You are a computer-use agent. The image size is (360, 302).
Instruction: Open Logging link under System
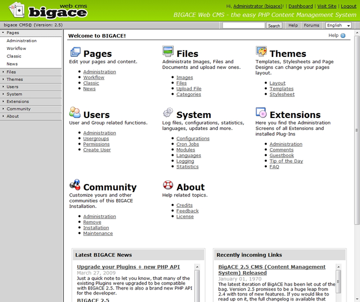click(x=185, y=161)
